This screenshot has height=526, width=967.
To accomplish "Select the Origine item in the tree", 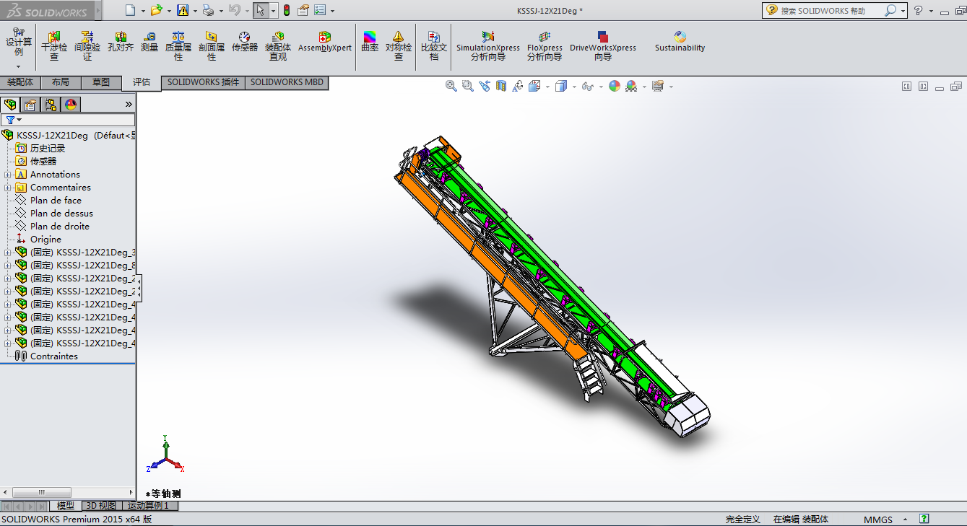I will pos(45,240).
